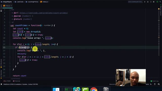Viewport: 162px width, 91px height.
Task: Collapse the if block fold at line 13
Action: click(x=10, y=48)
